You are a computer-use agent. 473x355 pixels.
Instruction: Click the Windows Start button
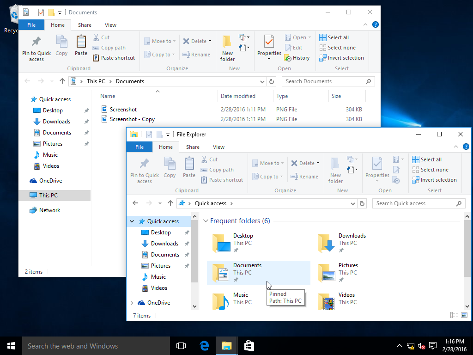point(11,346)
